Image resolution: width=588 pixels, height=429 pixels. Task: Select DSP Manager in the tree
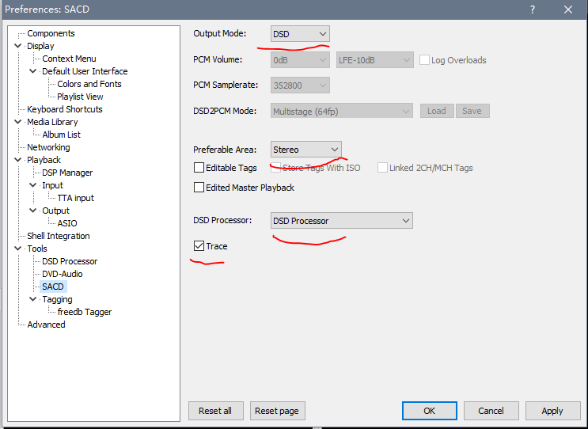[x=67, y=173]
